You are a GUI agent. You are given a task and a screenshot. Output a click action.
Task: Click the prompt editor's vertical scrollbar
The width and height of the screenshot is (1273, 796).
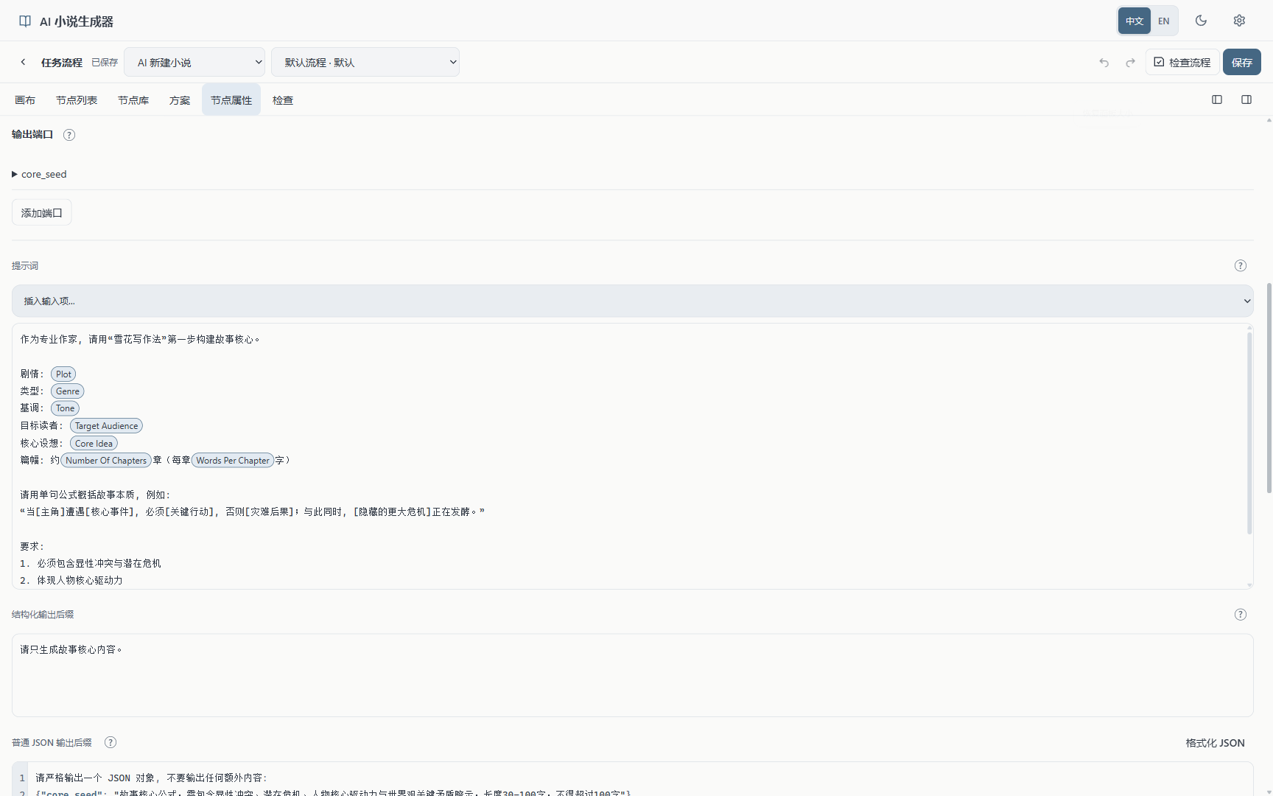click(x=1249, y=433)
